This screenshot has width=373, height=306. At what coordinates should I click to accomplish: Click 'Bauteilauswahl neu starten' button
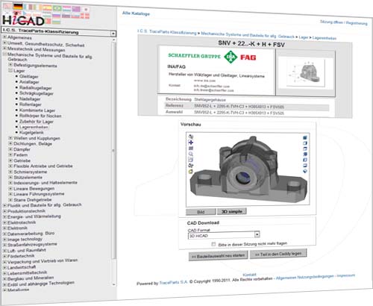(x=218, y=255)
